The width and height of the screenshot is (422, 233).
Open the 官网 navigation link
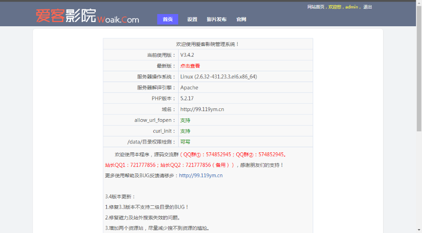241,19
